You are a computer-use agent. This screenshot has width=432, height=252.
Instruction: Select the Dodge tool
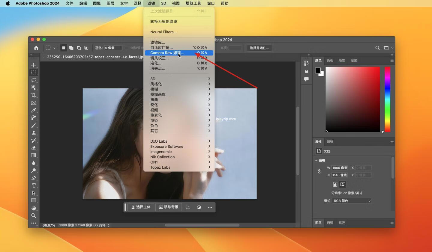pyautogui.click(x=34, y=170)
